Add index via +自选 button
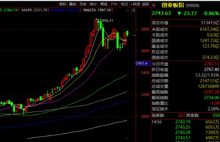Viewport: 220px width, 142px height. tap(135, 4)
